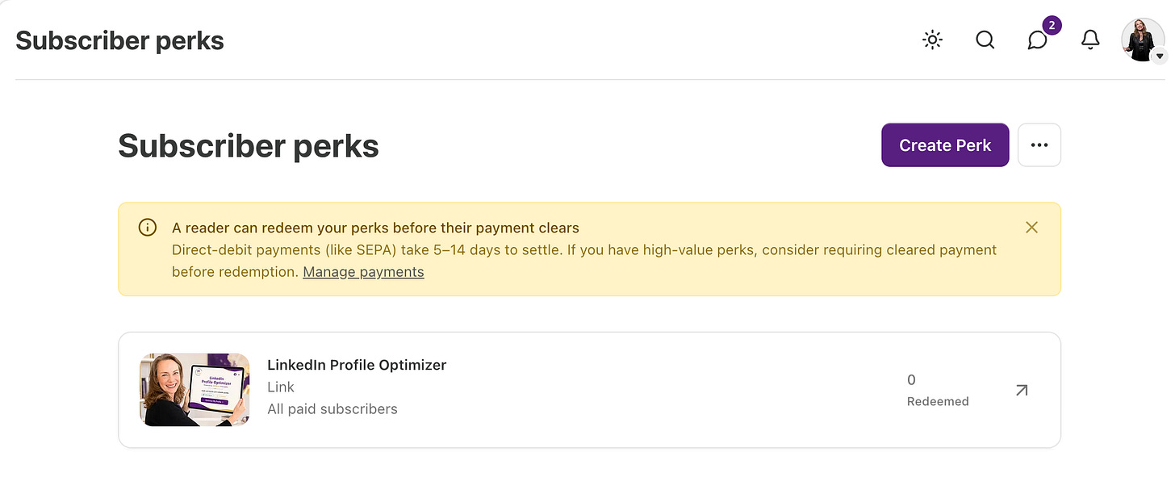Viewport: 1175px width, 494px height.
Task: Select the LinkedIn Profile Optimizer perk title
Action: (357, 365)
